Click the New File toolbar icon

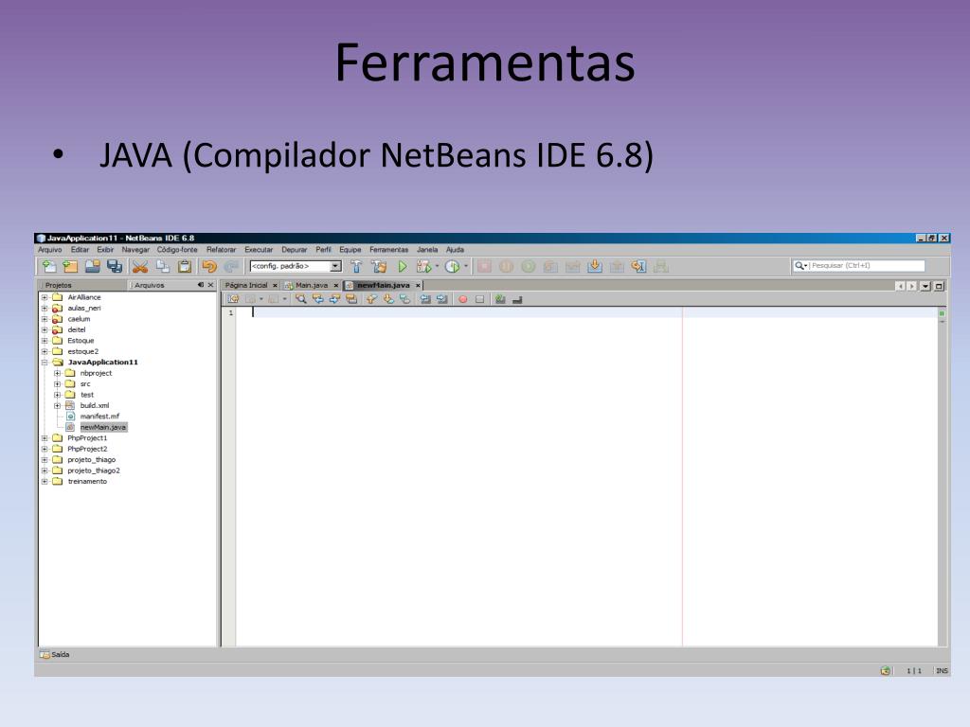point(49,266)
